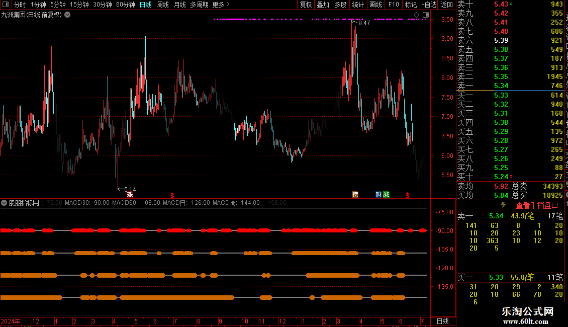Click the 买均 value 5.04
Screen dimensions: 568x327
[x=501, y=195]
